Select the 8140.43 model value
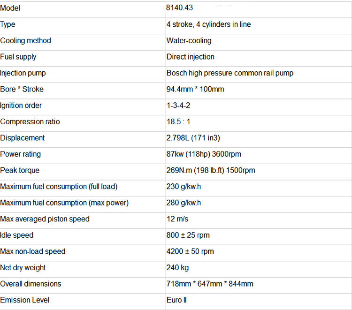 coord(179,8)
